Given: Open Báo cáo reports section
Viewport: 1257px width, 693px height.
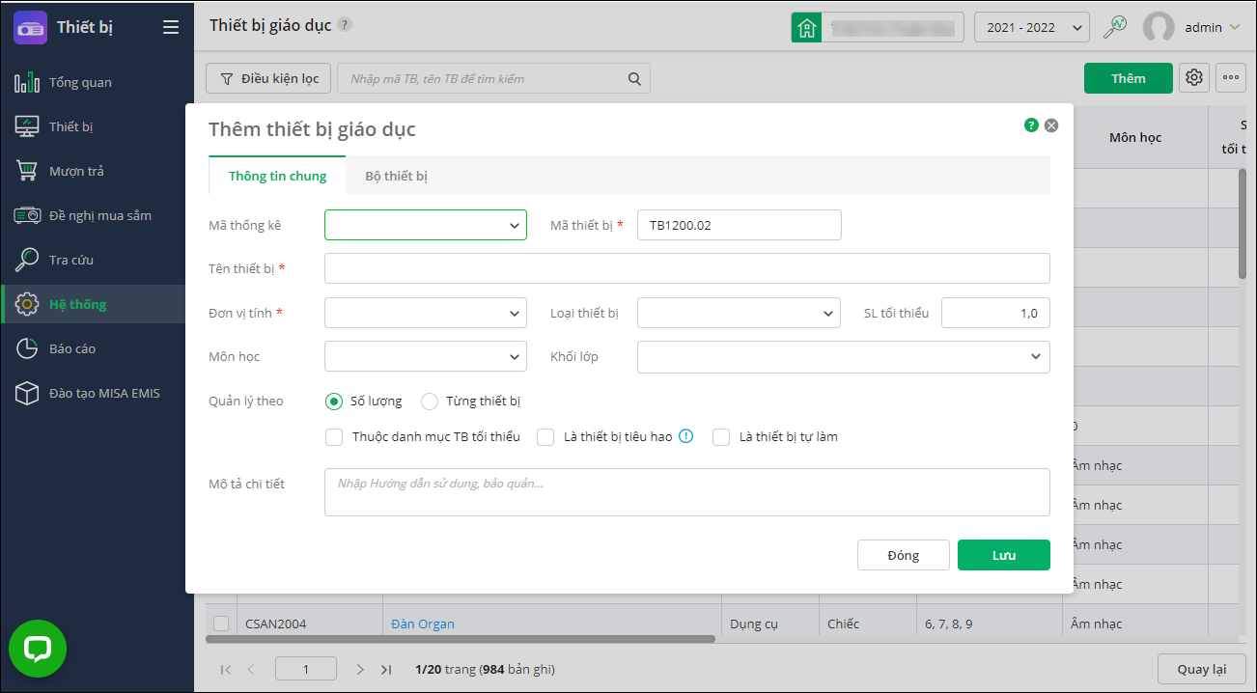Looking at the screenshot, I should tap(72, 349).
